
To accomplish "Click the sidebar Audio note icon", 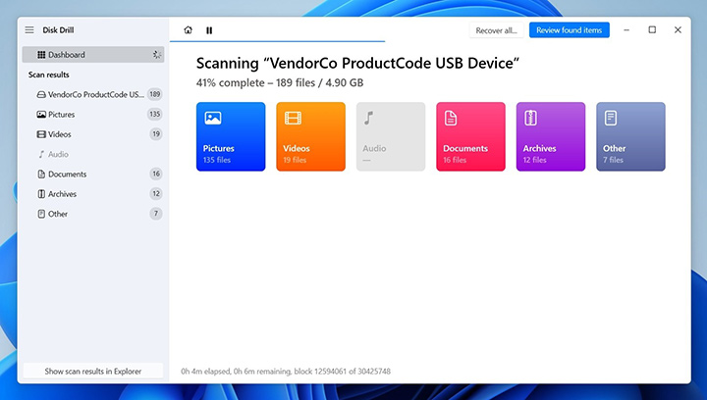I will (41, 154).
